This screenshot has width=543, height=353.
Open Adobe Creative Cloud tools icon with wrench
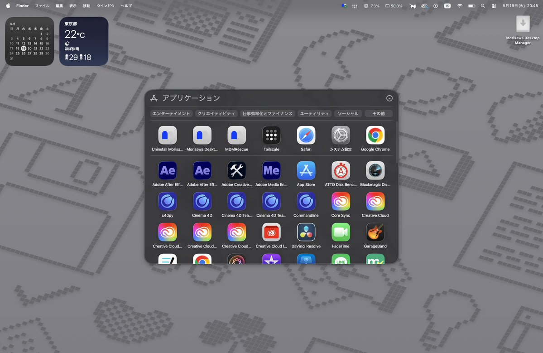click(x=237, y=171)
